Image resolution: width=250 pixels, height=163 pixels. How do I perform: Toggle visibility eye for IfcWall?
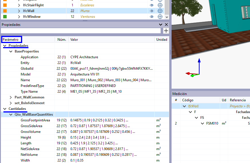pyautogui.click(x=152, y=11)
